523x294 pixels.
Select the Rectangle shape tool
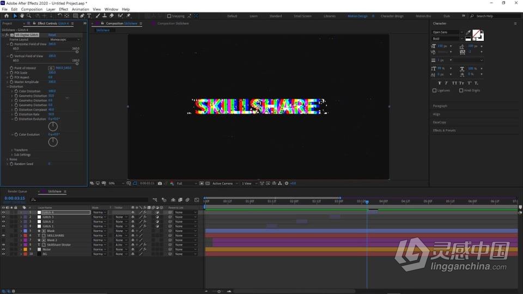(75, 16)
